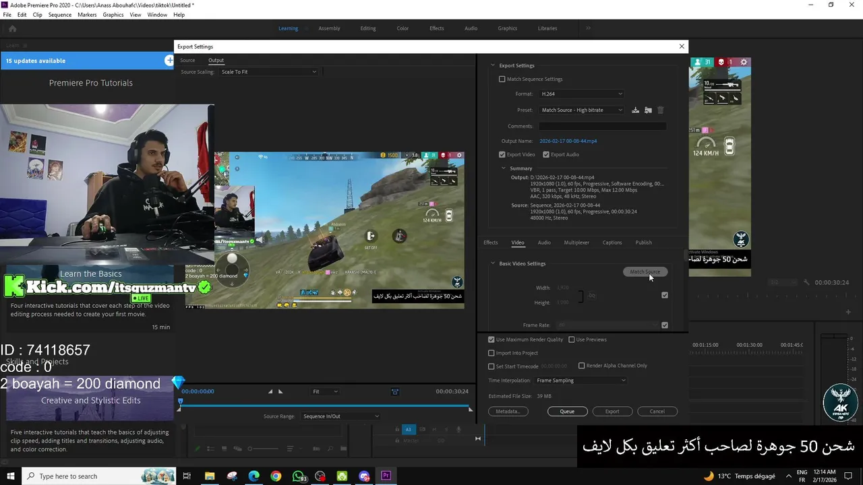863x485 pixels.
Task: Switch to the Editing workspace
Action: coord(368,28)
